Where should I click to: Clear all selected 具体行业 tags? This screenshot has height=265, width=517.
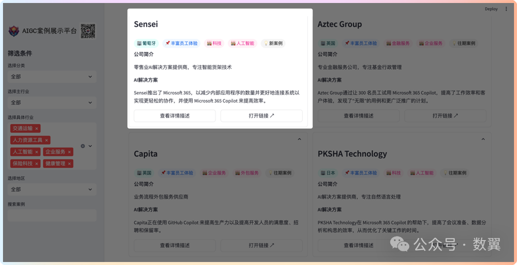(x=83, y=146)
